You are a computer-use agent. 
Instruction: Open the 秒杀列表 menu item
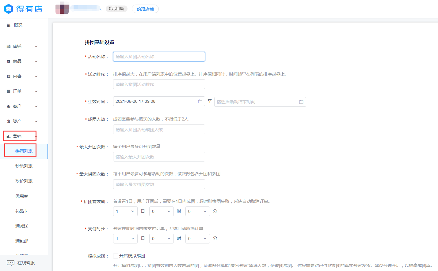click(x=24, y=166)
